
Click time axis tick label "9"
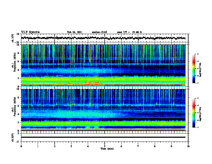[171, 146]
